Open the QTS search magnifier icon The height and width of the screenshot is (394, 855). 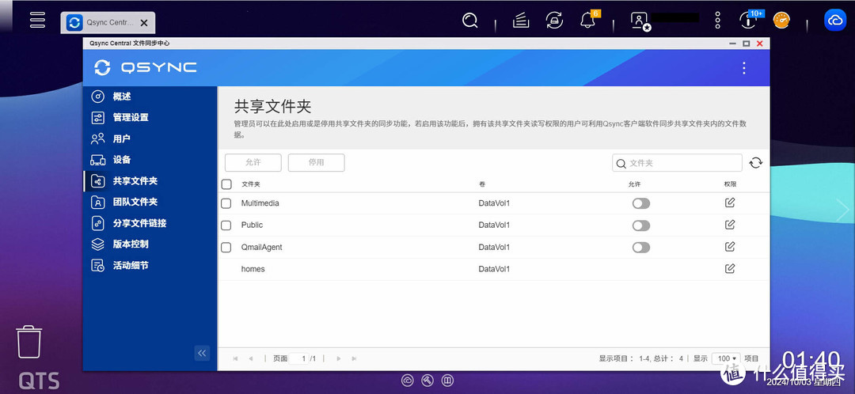tap(469, 21)
